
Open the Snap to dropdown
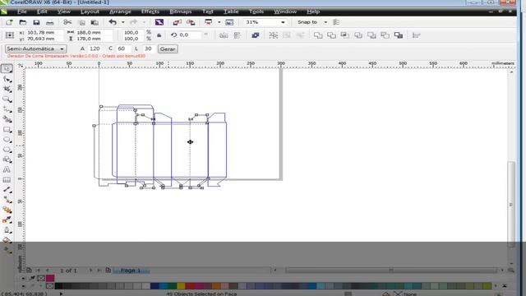(325, 22)
